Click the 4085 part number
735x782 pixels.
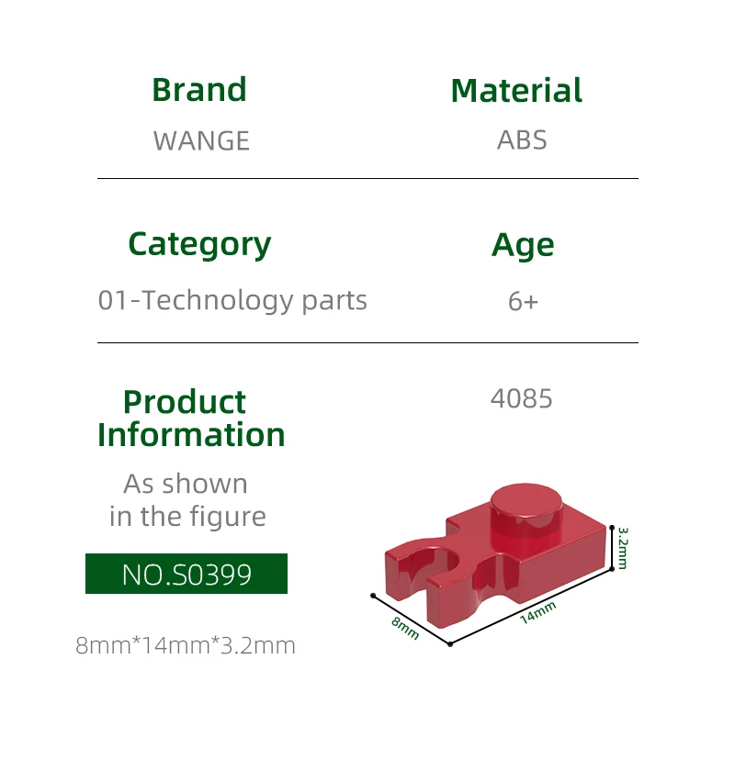[522, 398]
